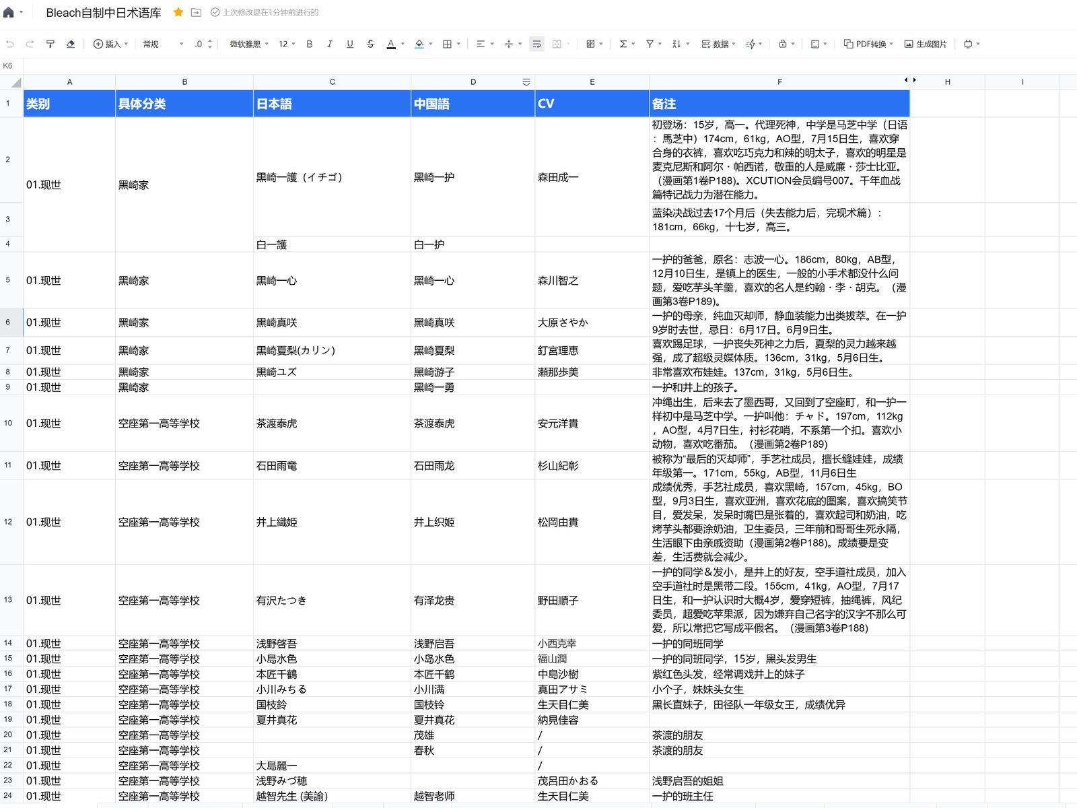
Task: Open the PDF转换 menu
Action: pos(868,44)
